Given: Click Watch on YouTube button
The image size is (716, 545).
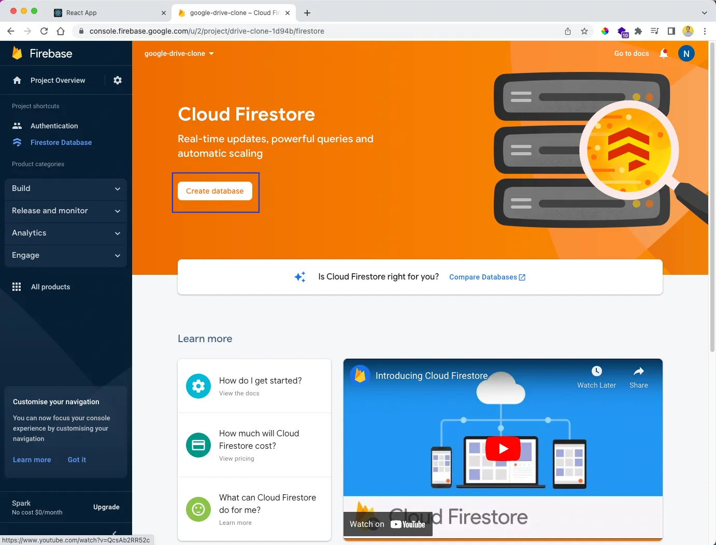Looking at the screenshot, I should click(x=388, y=524).
